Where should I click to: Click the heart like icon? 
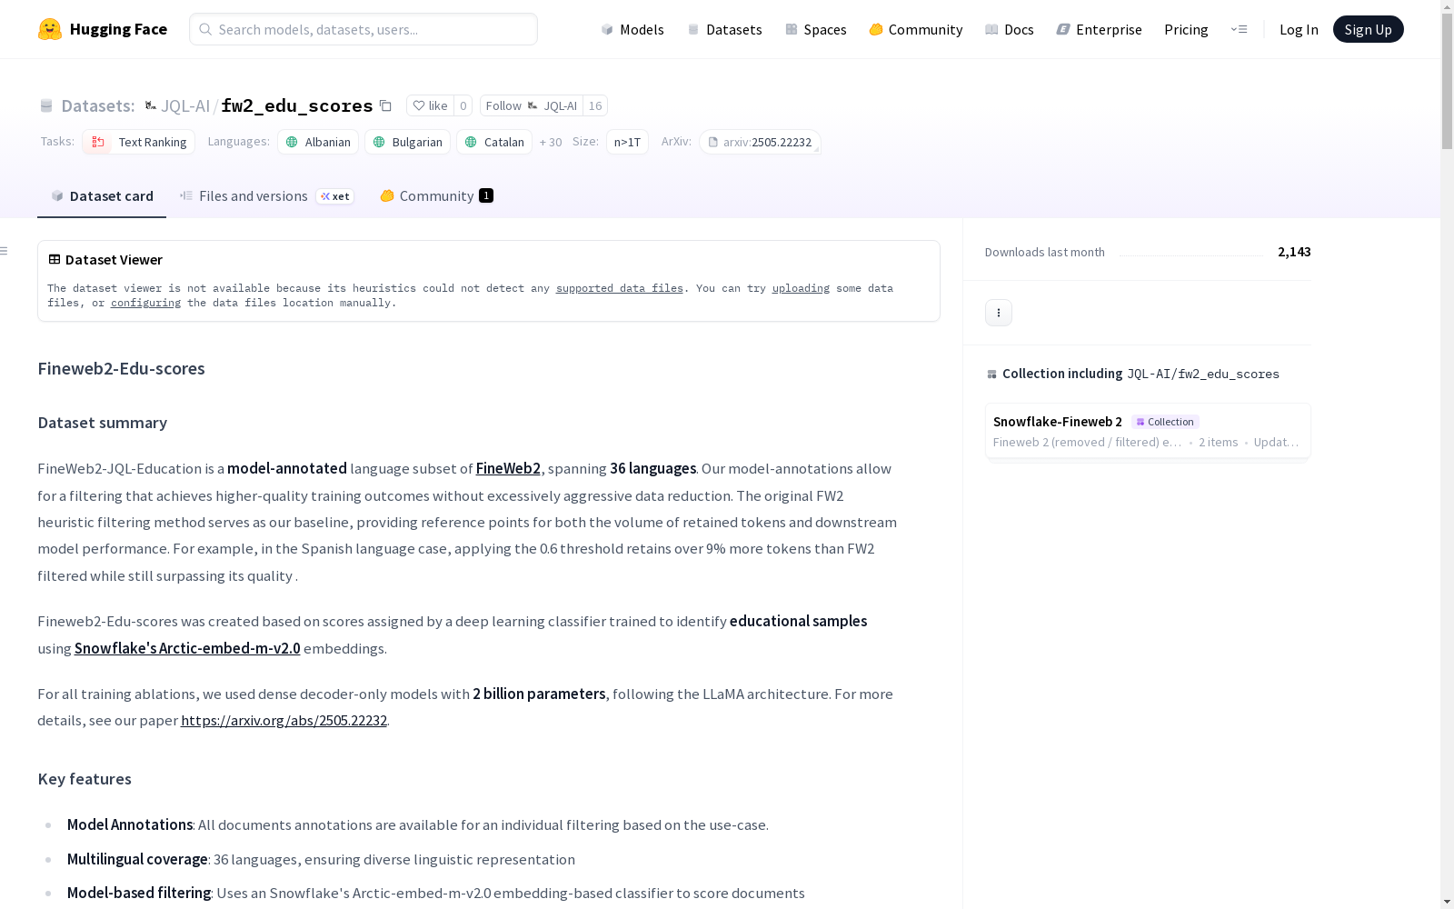pyautogui.click(x=419, y=105)
